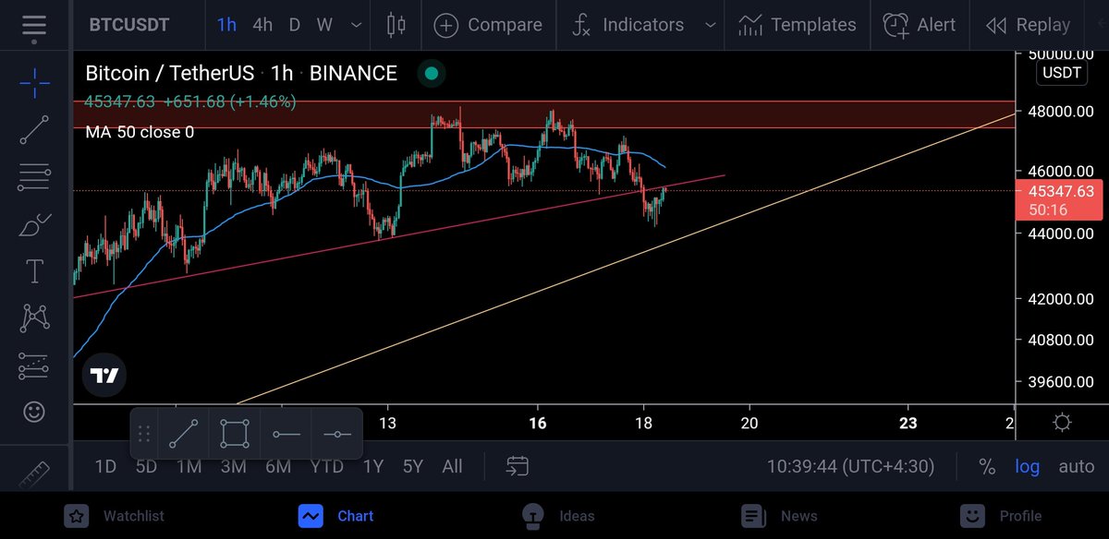Set range to All

pyautogui.click(x=452, y=466)
